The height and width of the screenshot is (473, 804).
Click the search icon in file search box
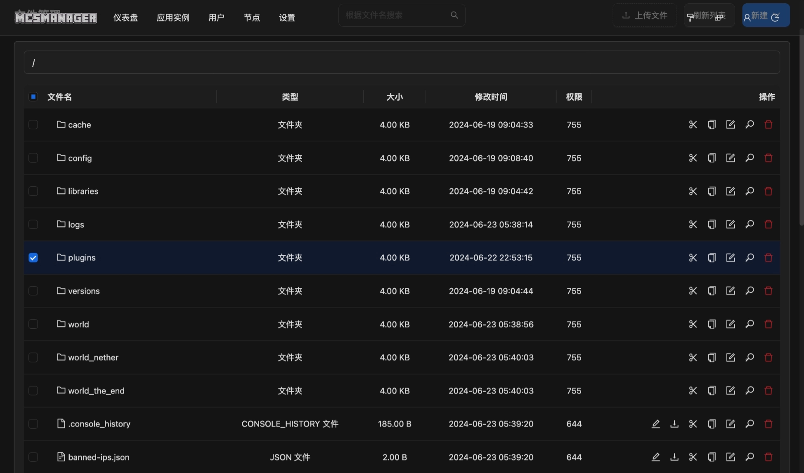click(454, 15)
